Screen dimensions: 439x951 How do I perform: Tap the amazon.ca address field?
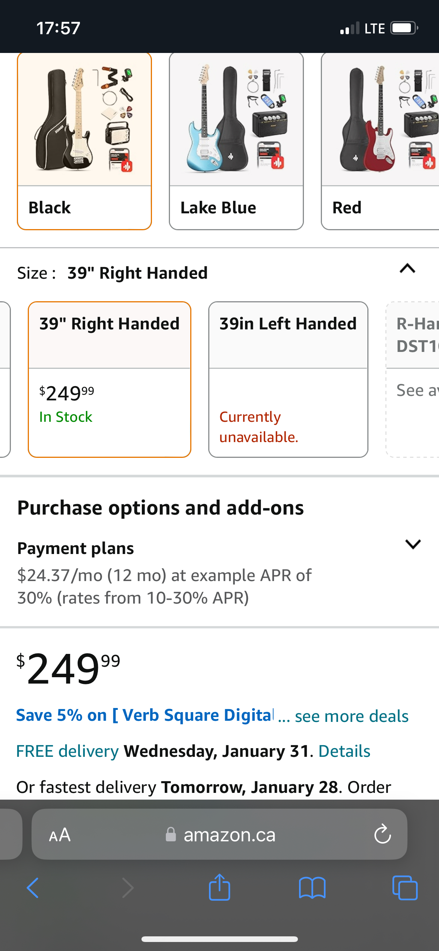[x=219, y=834]
